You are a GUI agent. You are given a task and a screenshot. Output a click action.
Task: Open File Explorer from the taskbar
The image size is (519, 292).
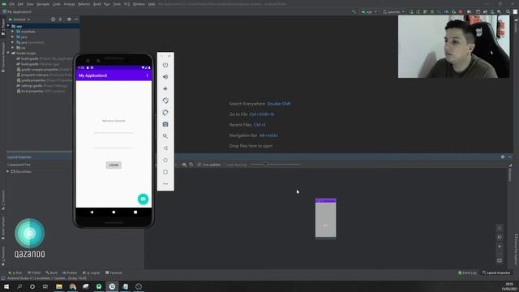59,286
